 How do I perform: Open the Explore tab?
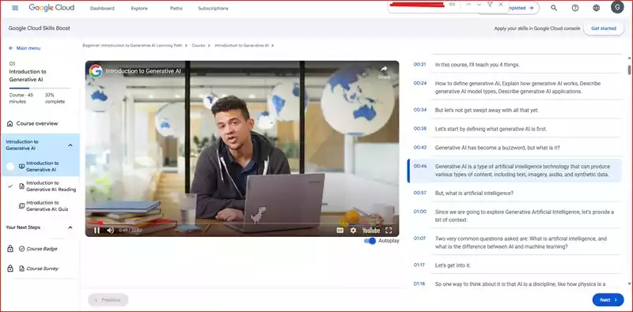tap(139, 8)
